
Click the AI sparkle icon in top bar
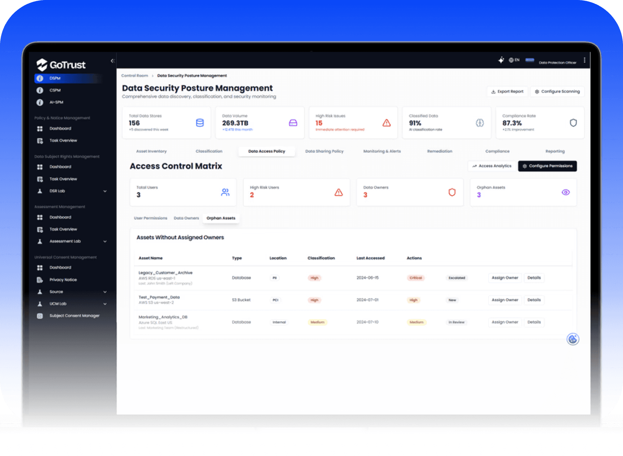501,60
